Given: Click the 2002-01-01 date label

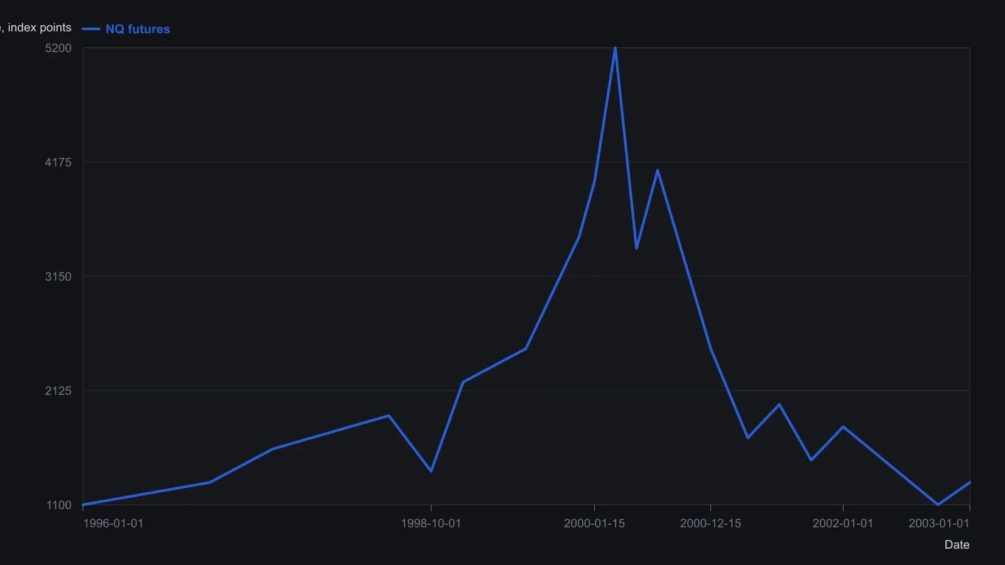Looking at the screenshot, I should coord(843,523).
